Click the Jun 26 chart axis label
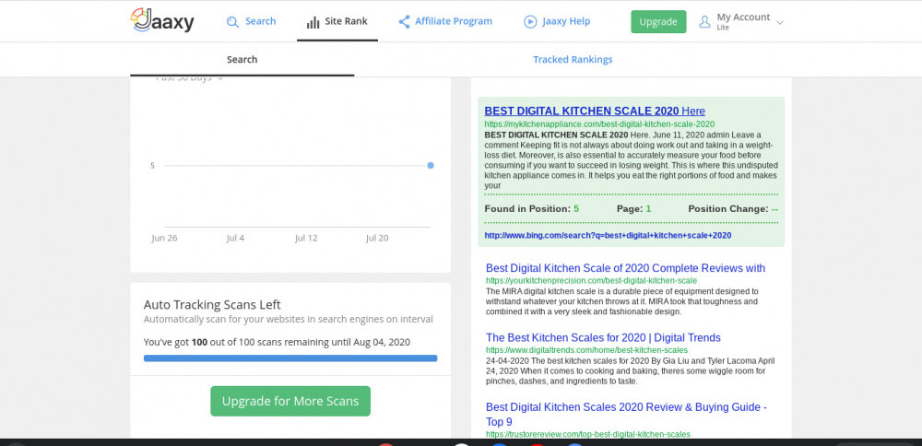This screenshot has width=922, height=446. coord(164,238)
